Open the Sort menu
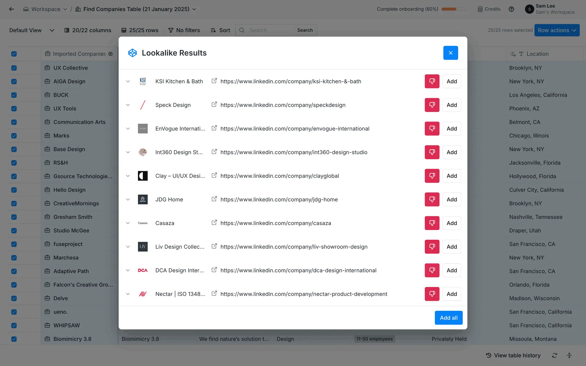 [x=220, y=30]
